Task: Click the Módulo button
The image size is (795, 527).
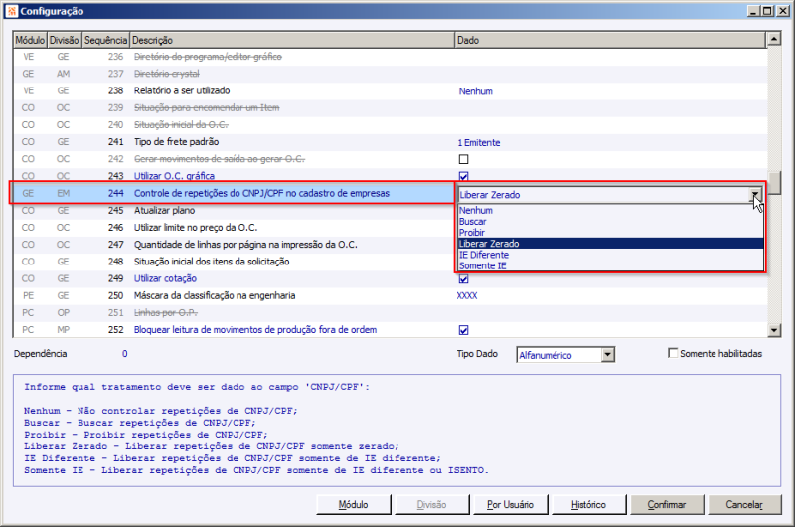Action: pos(354,505)
